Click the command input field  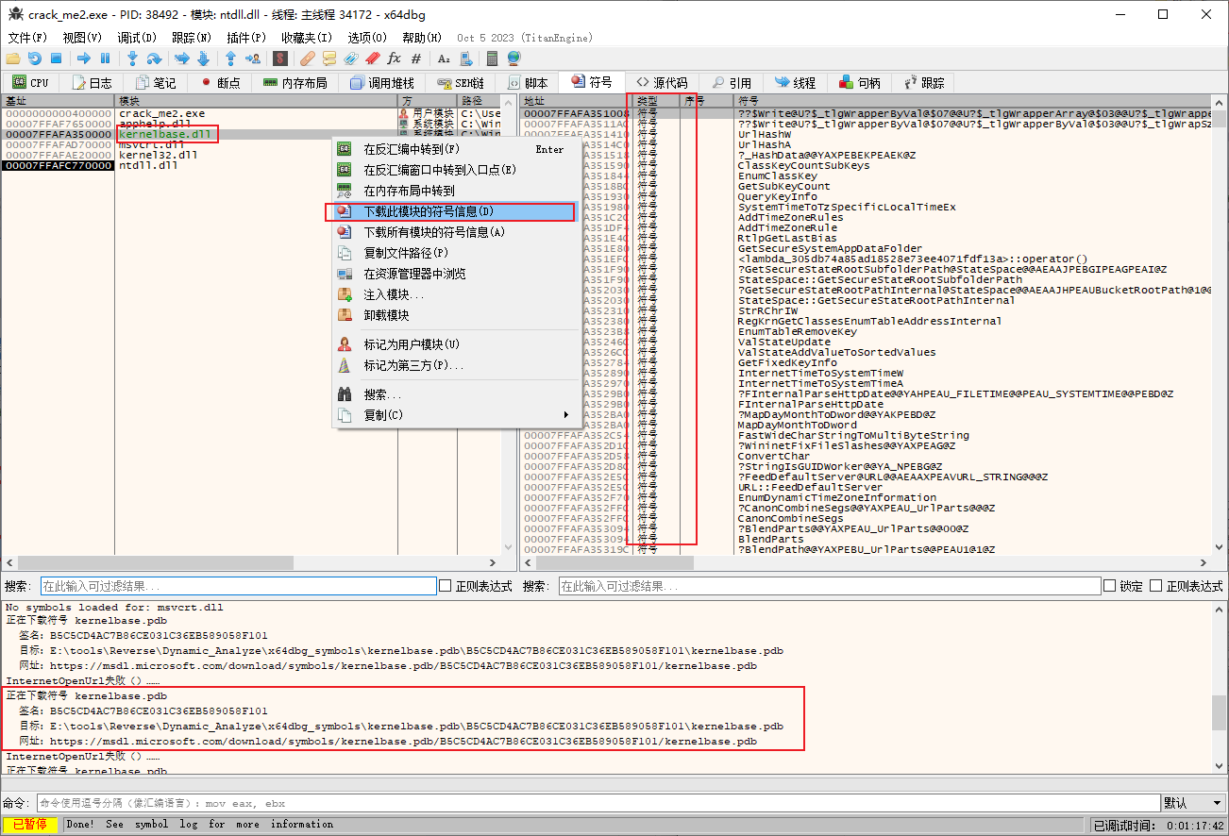(595, 803)
